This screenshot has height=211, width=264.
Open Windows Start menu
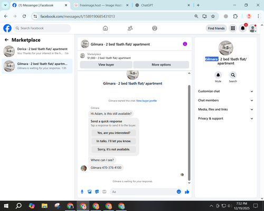coord(6,206)
